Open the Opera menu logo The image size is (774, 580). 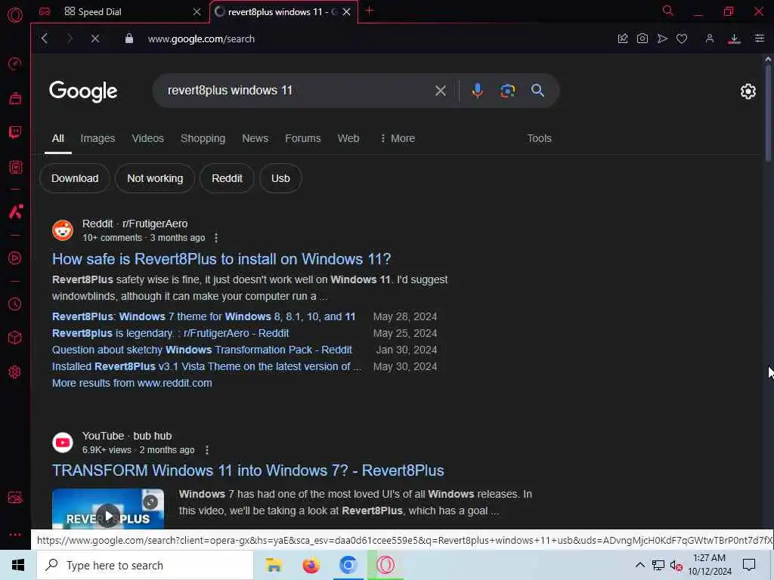15,15
